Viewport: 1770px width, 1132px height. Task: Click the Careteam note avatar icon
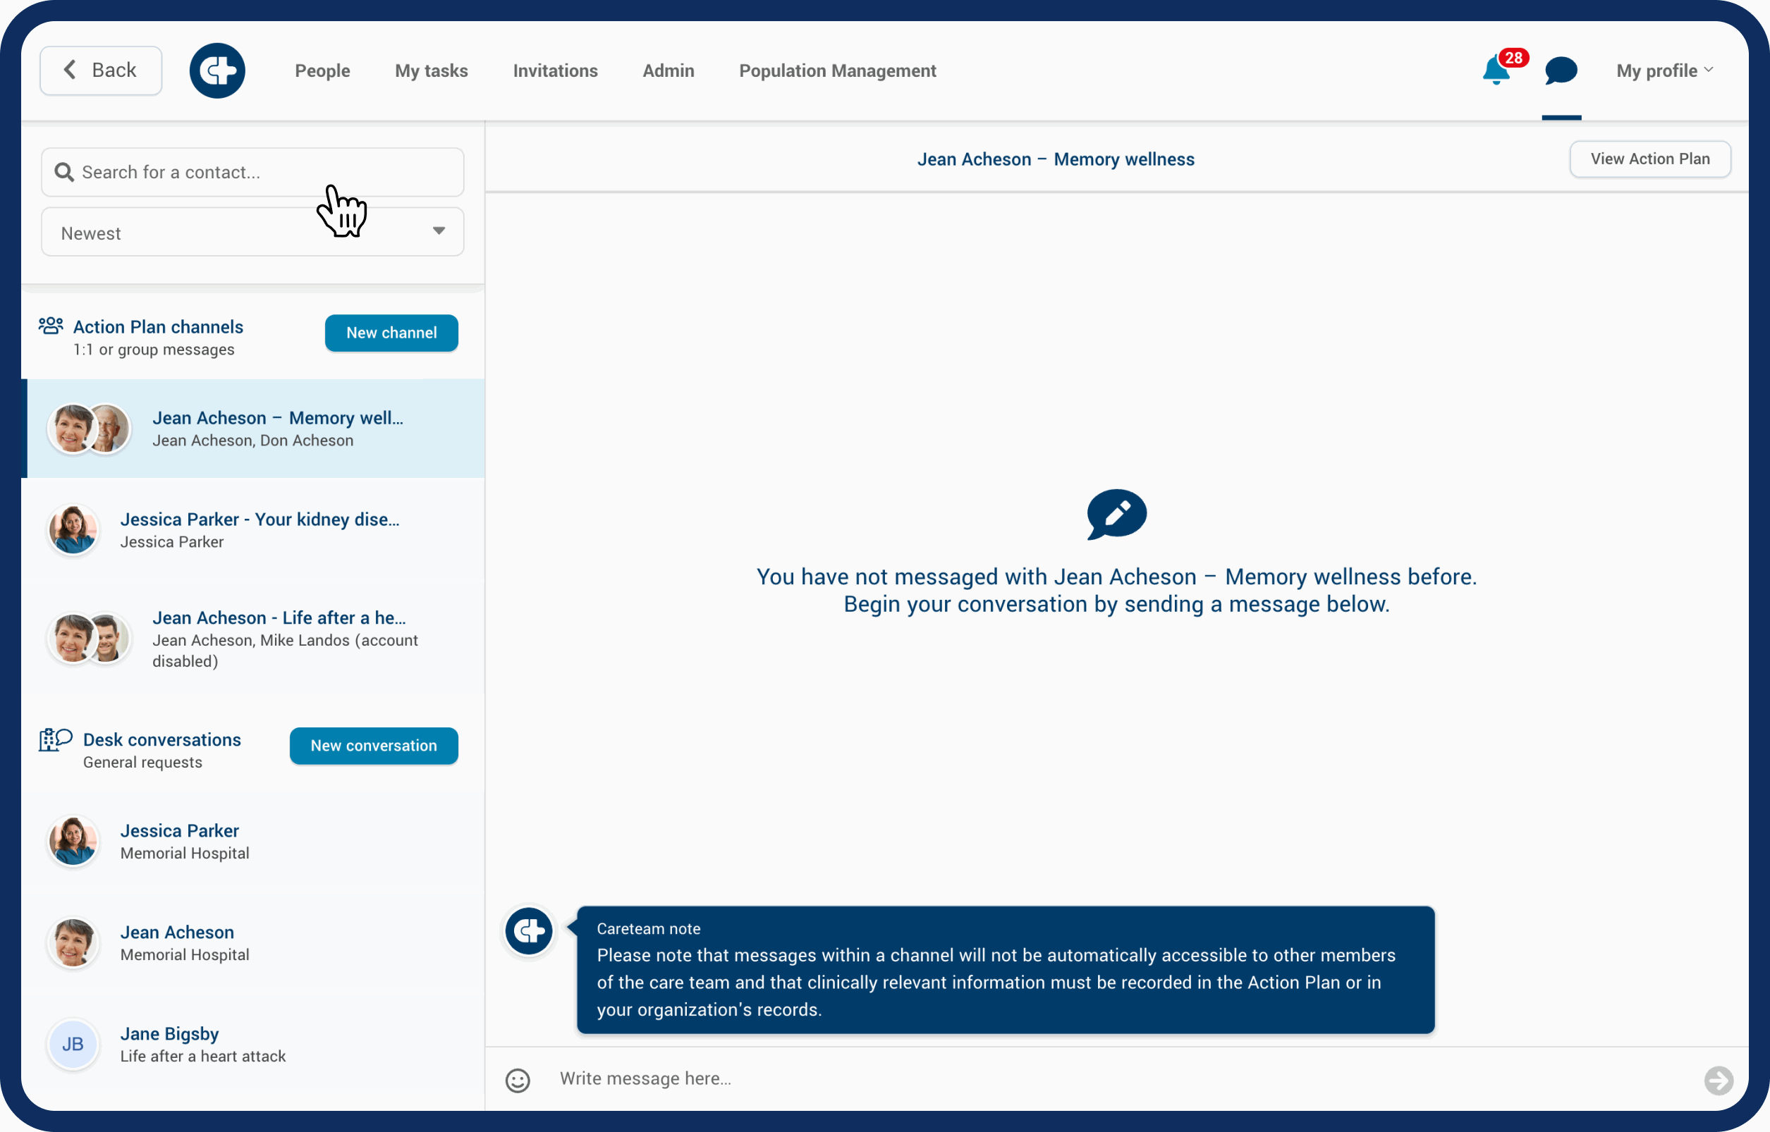[x=529, y=931]
